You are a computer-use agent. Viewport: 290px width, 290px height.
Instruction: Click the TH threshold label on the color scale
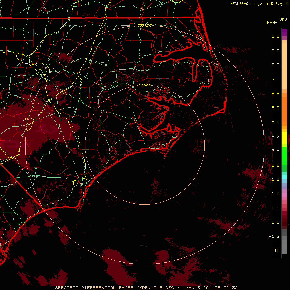(x=277, y=251)
